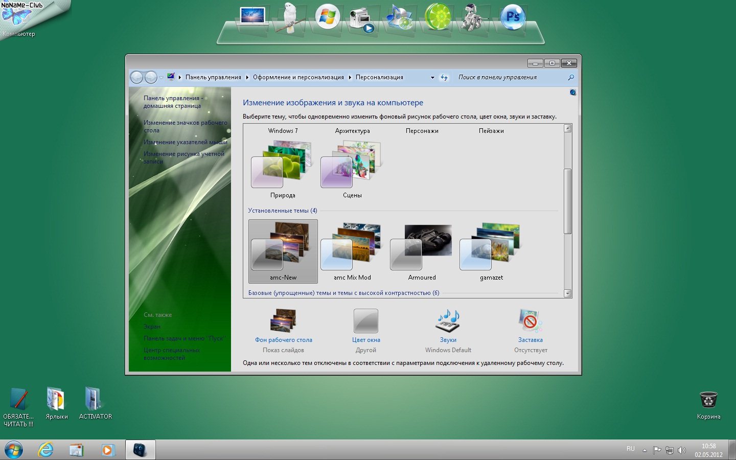The image size is (736, 460).
Task: Click the lime icon in the top dock
Action: (438, 17)
